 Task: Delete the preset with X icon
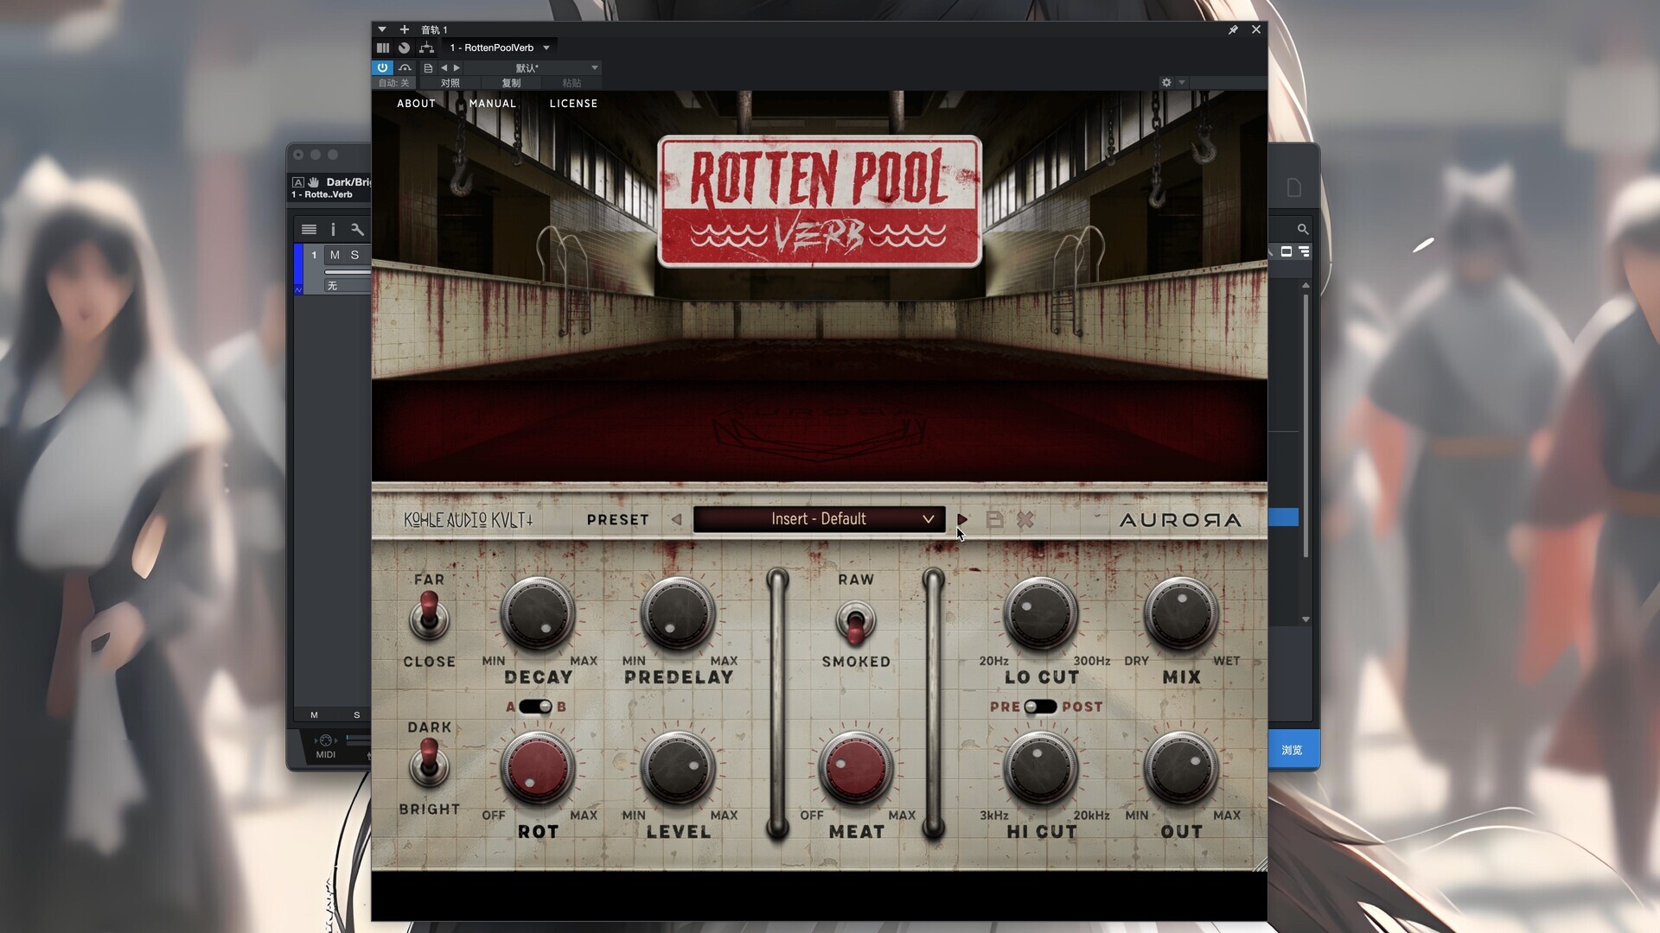pyautogui.click(x=1025, y=519)
